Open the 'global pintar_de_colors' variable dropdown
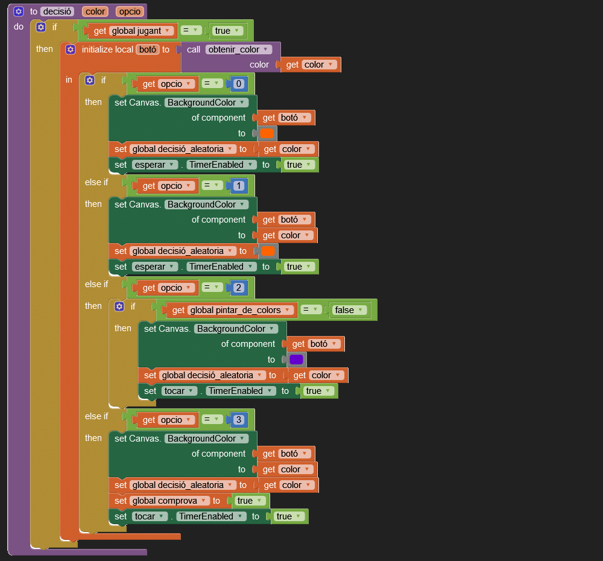The width and height of the screenshot is (603, 561). click(x=289, y=310)
